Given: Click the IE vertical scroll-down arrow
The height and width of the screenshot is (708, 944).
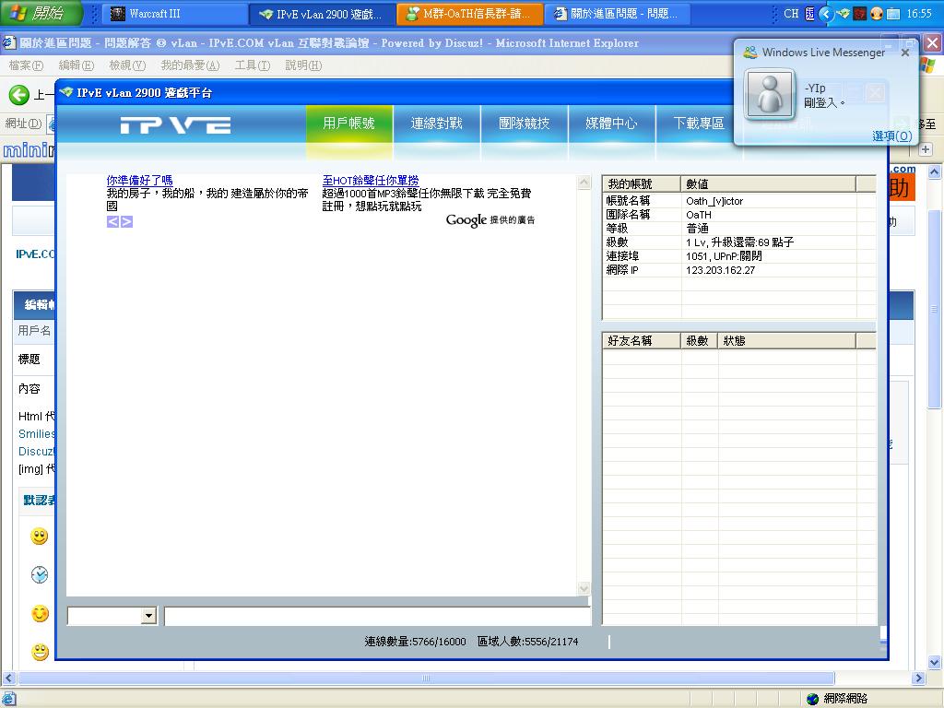Looking at the screenshot, I should [x=935, y=662].
